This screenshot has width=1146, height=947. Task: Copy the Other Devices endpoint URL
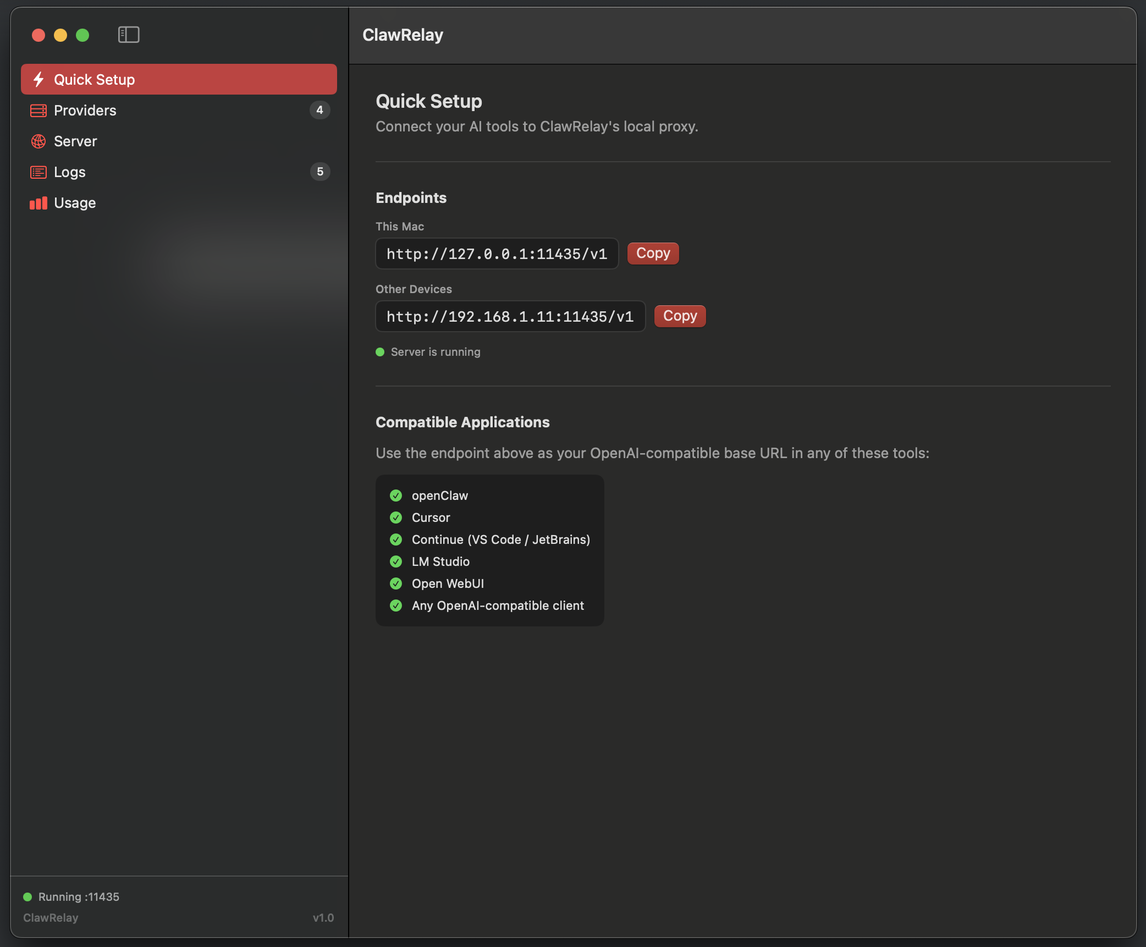click(x=680, y=316)
